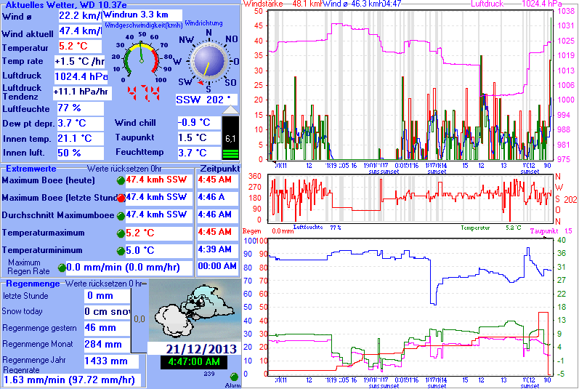
Task: Click Extremwerte 'Werte rücksetzen 0hr' text
Action: click(124, 169)
